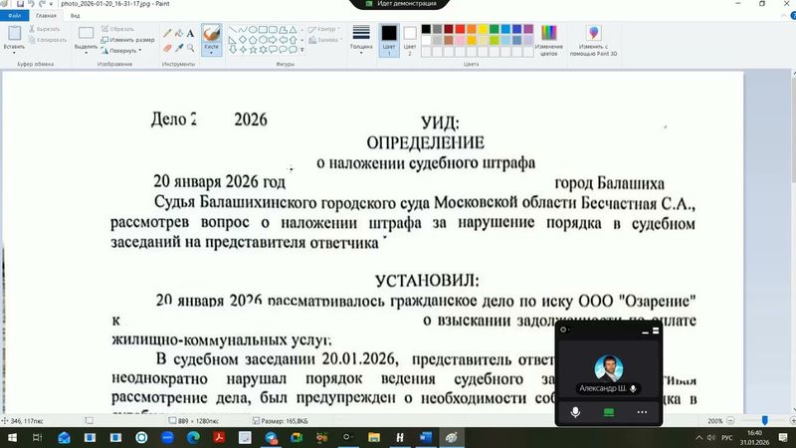Screen dimensions: 796x448
Task: Pick the red color swatch
Action: tap(460, 29)
